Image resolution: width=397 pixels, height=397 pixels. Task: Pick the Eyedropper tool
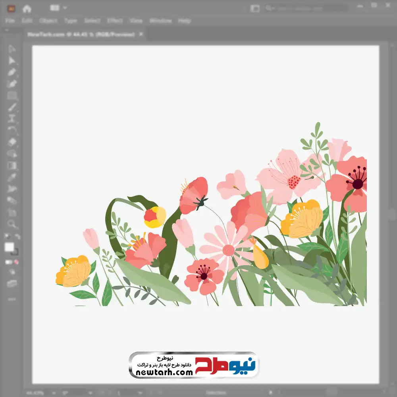point(12,177)
